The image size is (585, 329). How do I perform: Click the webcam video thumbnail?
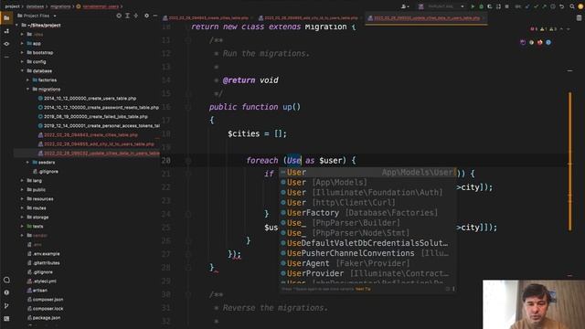click(x=534, y=304)
